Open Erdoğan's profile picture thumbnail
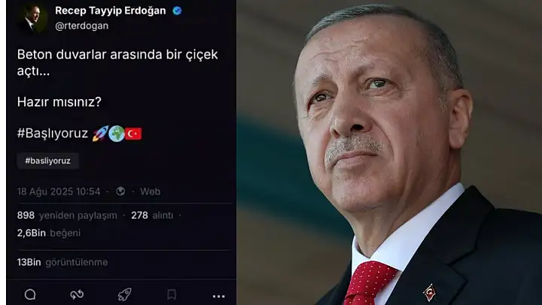Screen dimensions: 542x305 33,18
